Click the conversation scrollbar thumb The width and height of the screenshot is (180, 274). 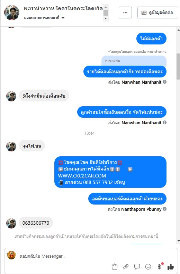[x=178, y=66]
